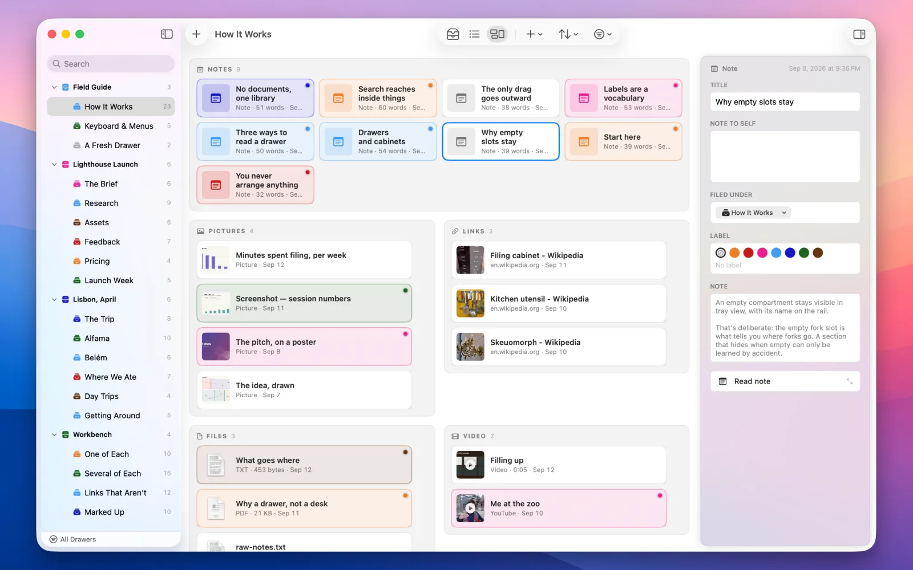Collapse the Lighthouse Launch group
The width and height of the screenshot is (913, 570).
[54, 164]
